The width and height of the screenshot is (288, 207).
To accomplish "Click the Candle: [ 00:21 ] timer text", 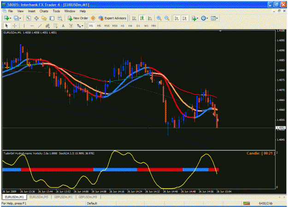I will tap(261, 154).
